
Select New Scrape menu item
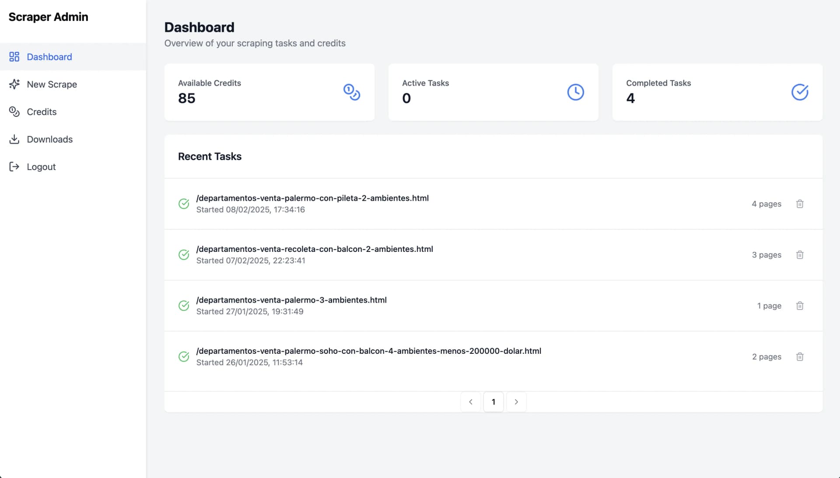52,84
